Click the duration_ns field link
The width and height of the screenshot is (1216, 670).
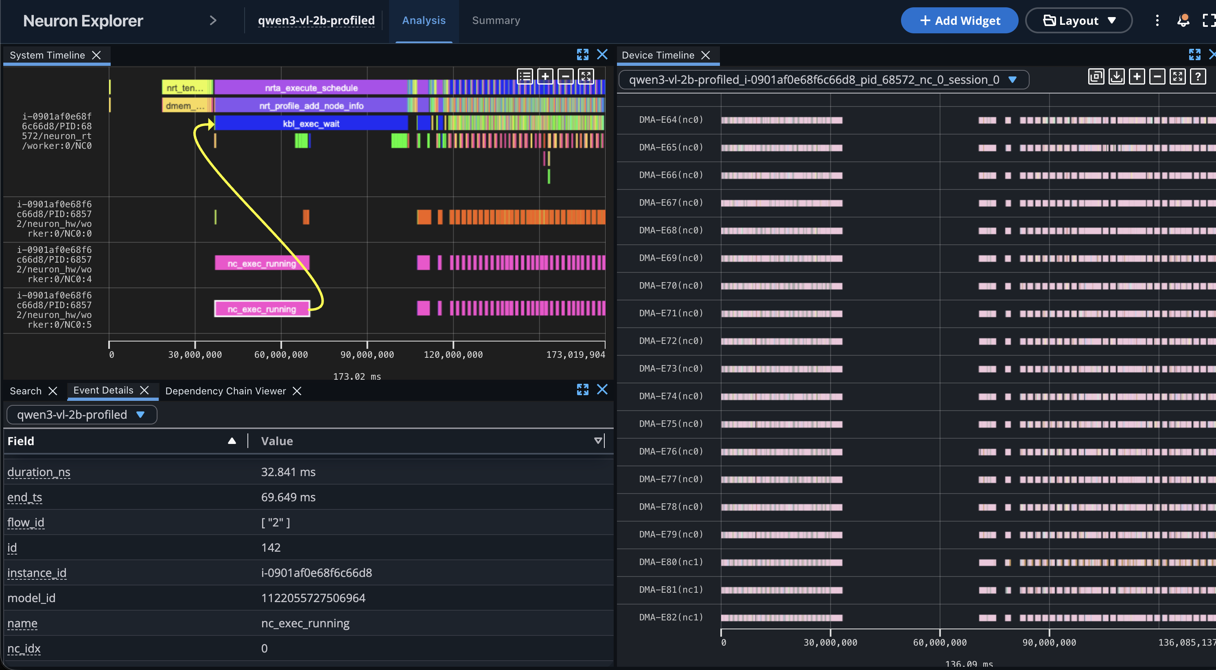tap(39, 472)
